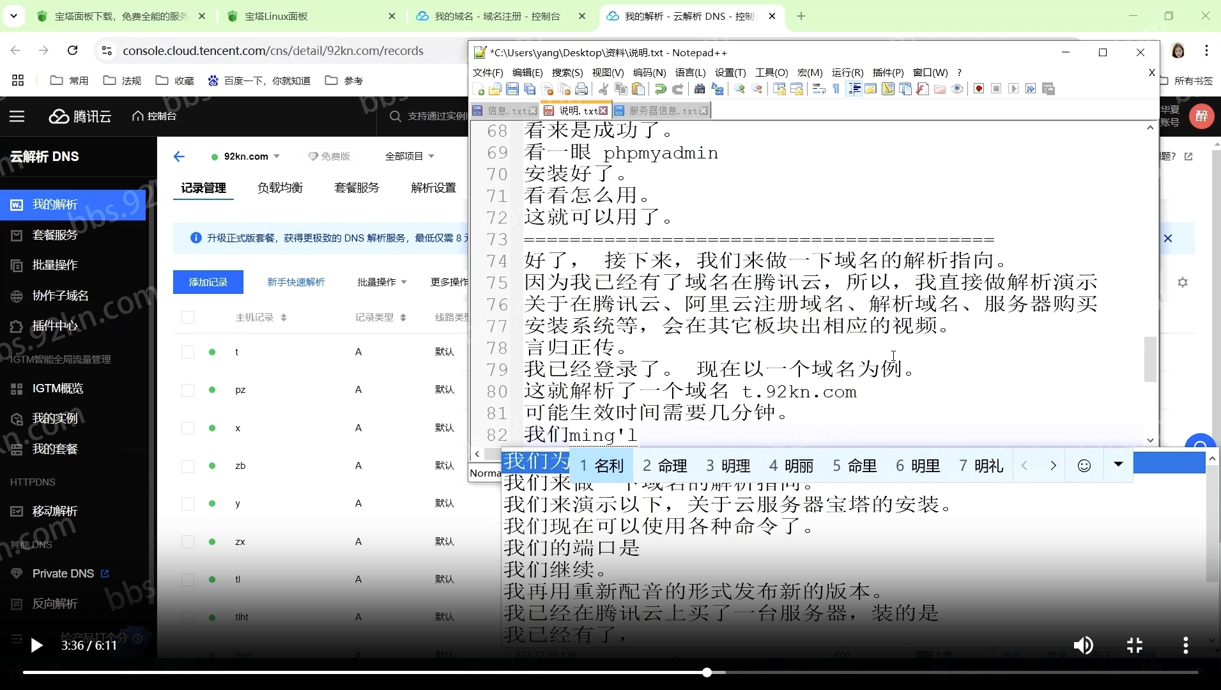Click the Zoom Out icon in Notepad++
This screenshot has height=690, width=1221.
[x=757, y=89]
